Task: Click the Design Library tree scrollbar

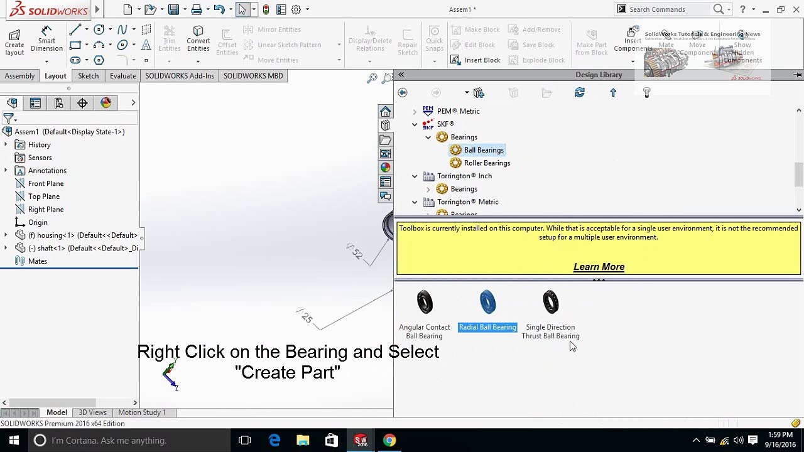Action: click(799, 175)
